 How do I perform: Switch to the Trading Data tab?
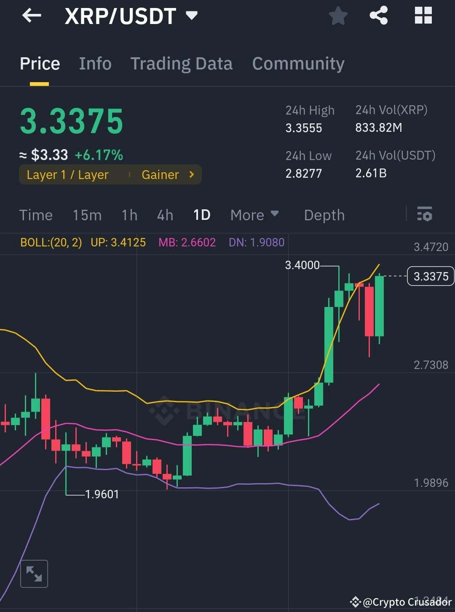pos(182,63)
